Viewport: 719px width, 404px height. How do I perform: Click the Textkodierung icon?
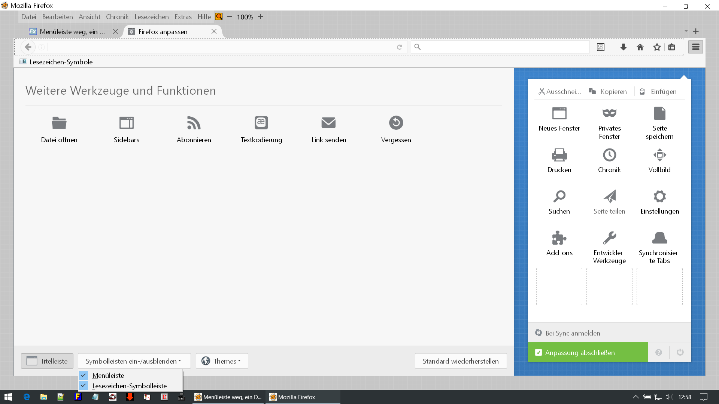click(x=261, y=123)
